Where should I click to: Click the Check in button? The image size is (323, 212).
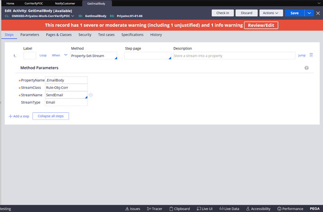pyautogui.click(x=223, y=13)
